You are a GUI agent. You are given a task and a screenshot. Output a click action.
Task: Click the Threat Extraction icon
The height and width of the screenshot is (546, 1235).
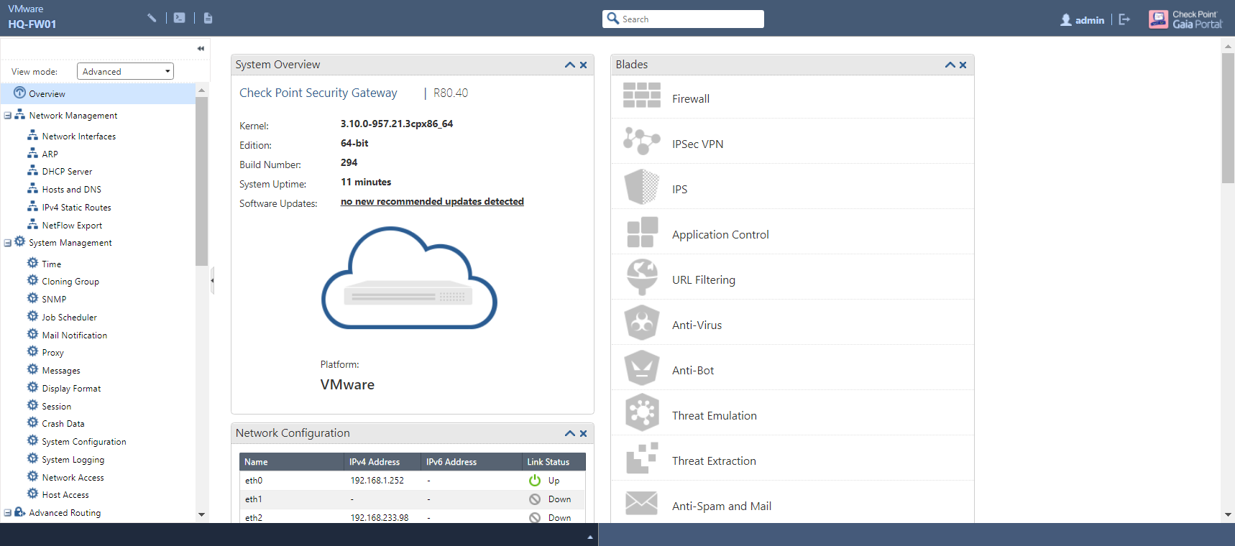pyautogui.click(x=642, y=458)
